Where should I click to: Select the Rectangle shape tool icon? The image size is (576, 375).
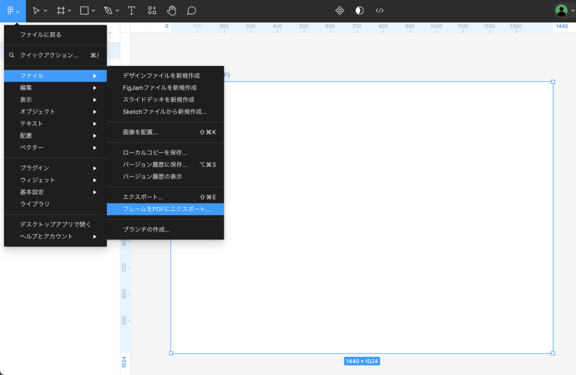pyautogui.click(x=84, y=11)
